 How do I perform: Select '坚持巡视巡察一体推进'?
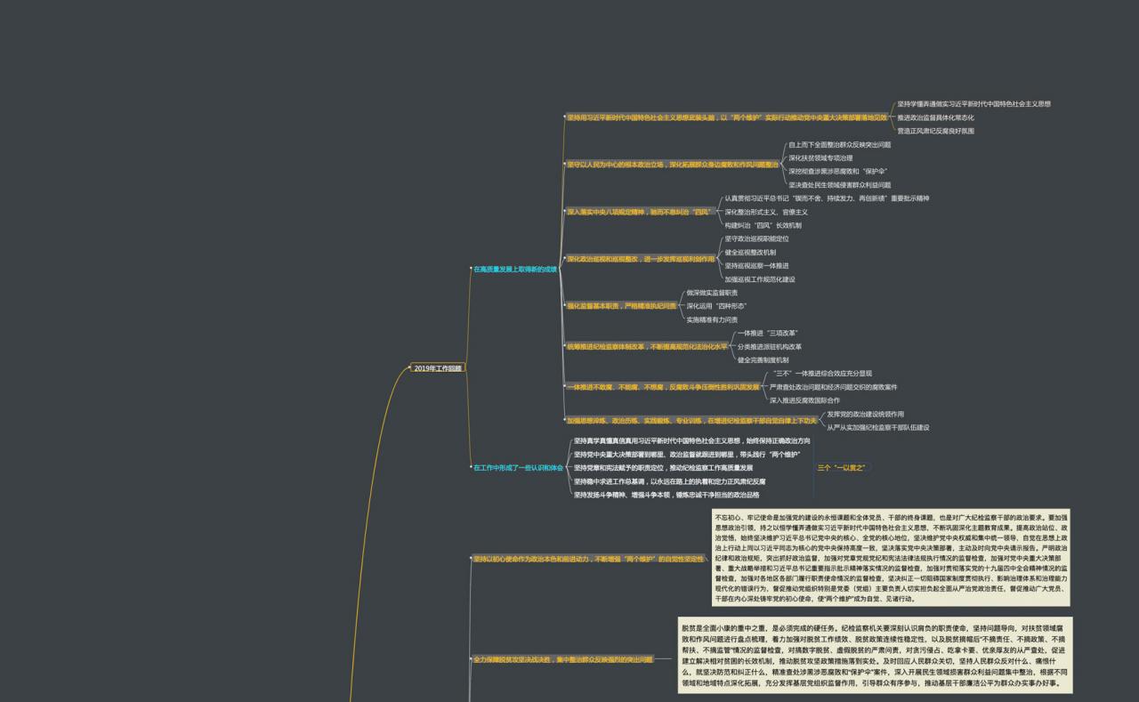(756, 265)
